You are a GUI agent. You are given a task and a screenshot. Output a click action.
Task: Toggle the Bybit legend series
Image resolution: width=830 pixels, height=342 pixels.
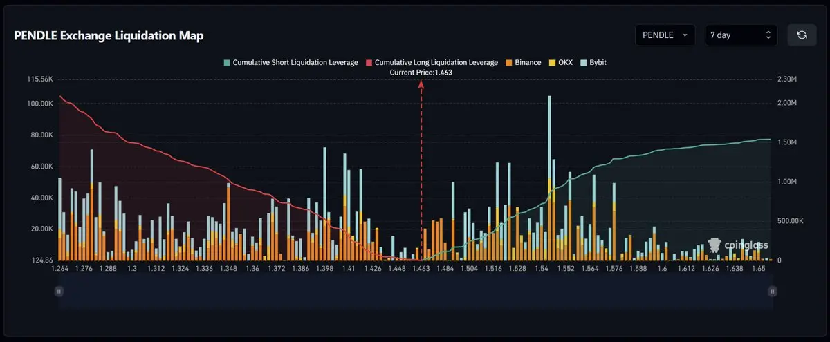click(592, 62)
